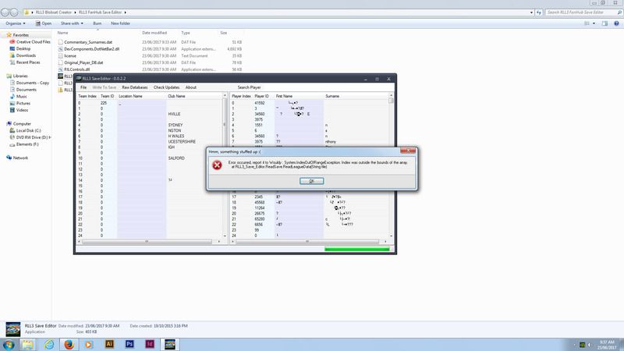624x351 pixels.
Task: Click the player table horizontal scrollbar
Action: click(308, 242)
